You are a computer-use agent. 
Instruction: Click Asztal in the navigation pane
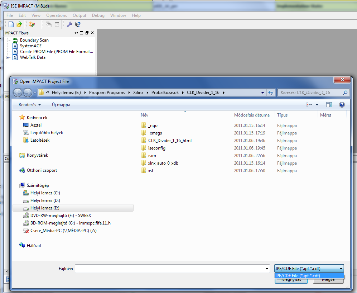[36, 125]
